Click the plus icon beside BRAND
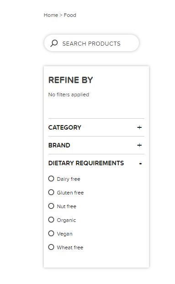 (x=139, y=145)
